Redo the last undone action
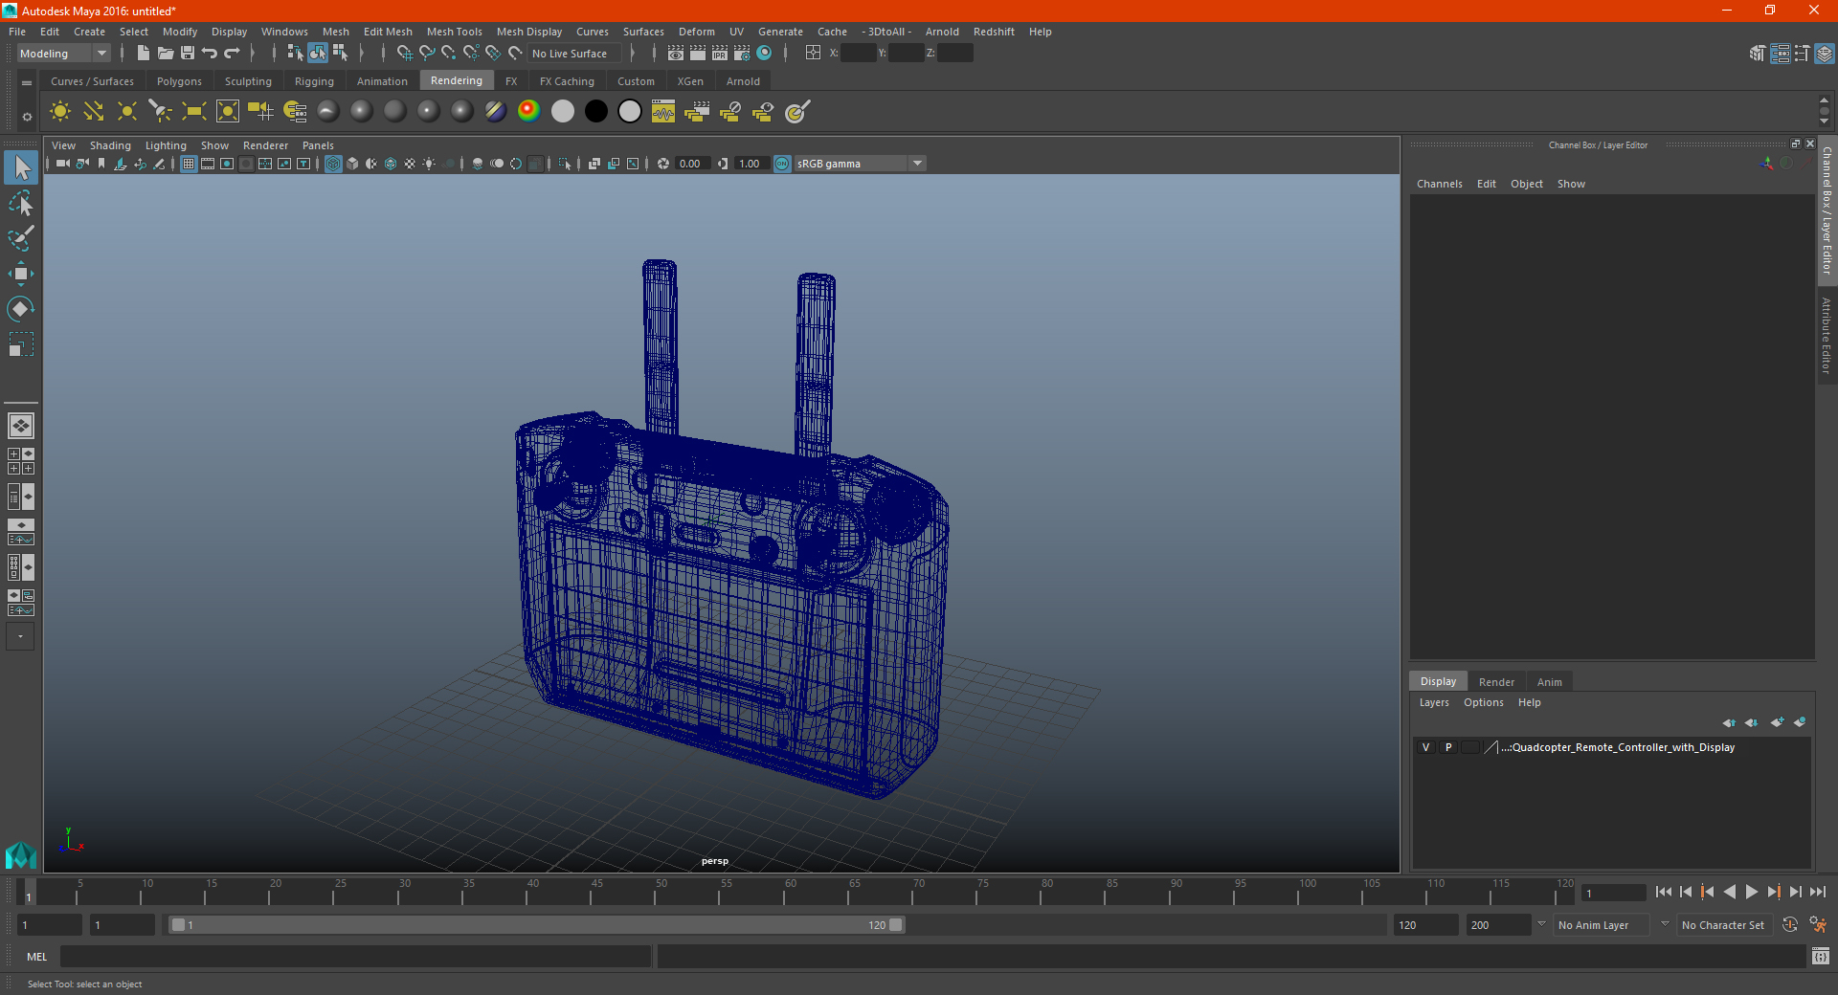Screen dimensions: 1838x995 [x=232, y=54]
